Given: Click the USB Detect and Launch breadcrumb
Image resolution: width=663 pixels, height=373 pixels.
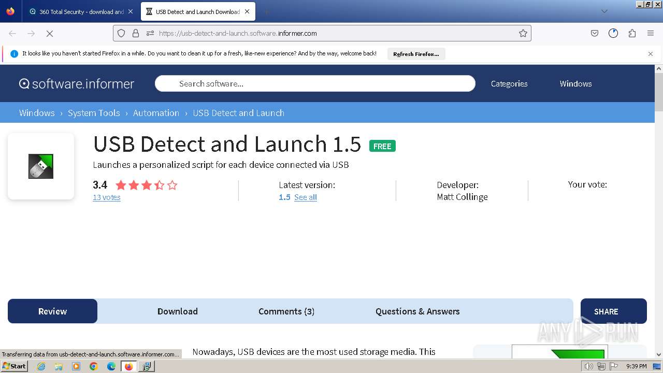Looking at the screenshot, I should click(239, 113).
